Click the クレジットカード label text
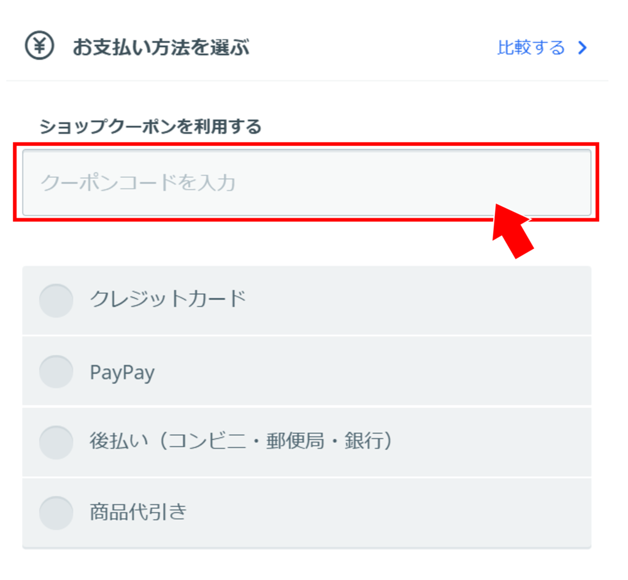 [167, 300]
